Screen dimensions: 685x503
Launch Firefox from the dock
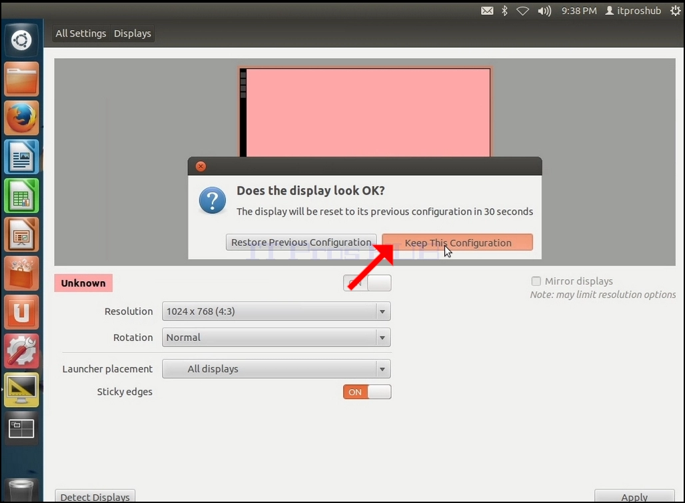click(x=21, y=117)
